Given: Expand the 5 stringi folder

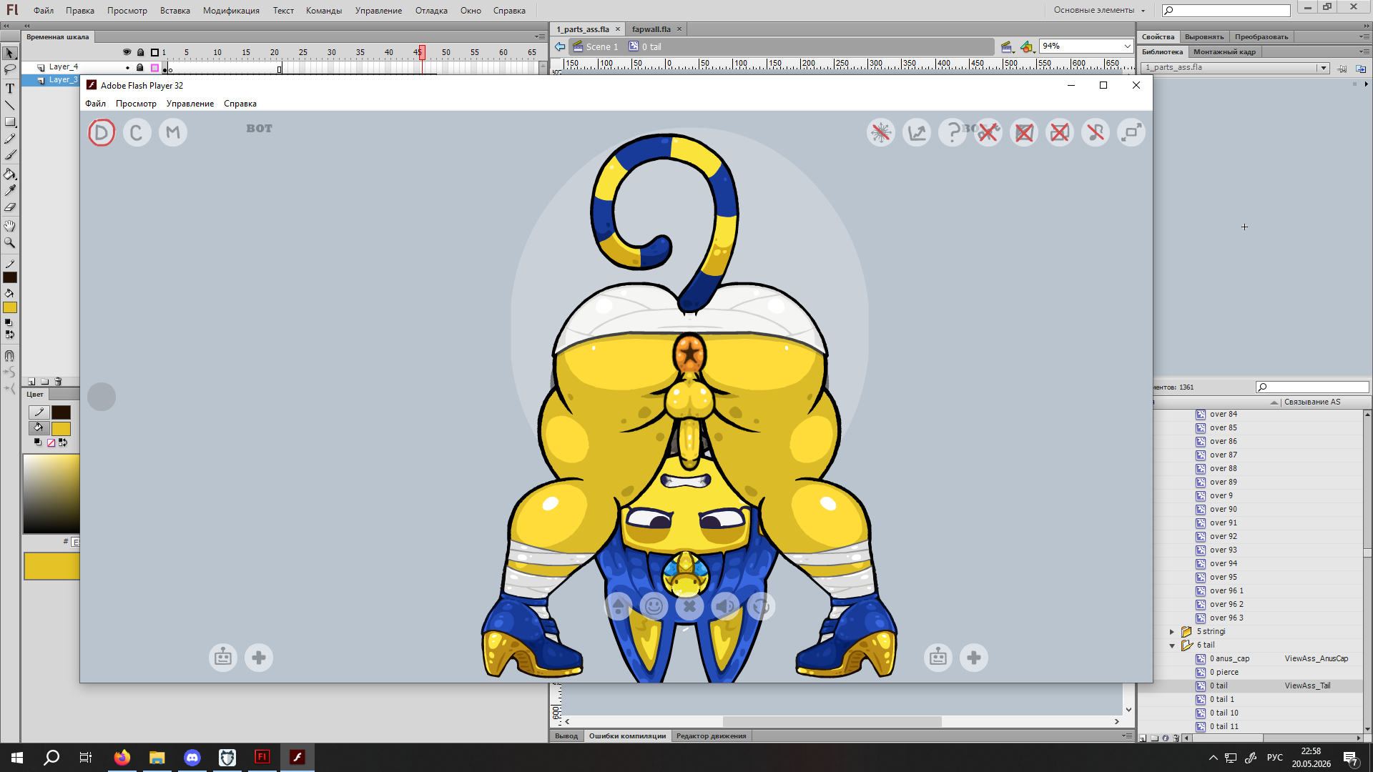Looking at the screenshot, I should 1172,632.
